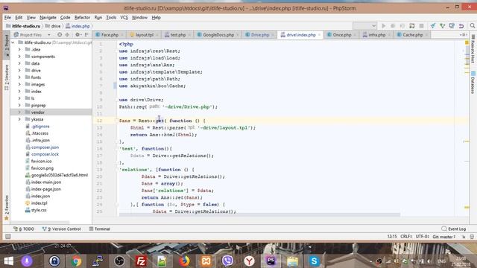
Task: Open Project panel settings gear
Action: pos(78,35)
